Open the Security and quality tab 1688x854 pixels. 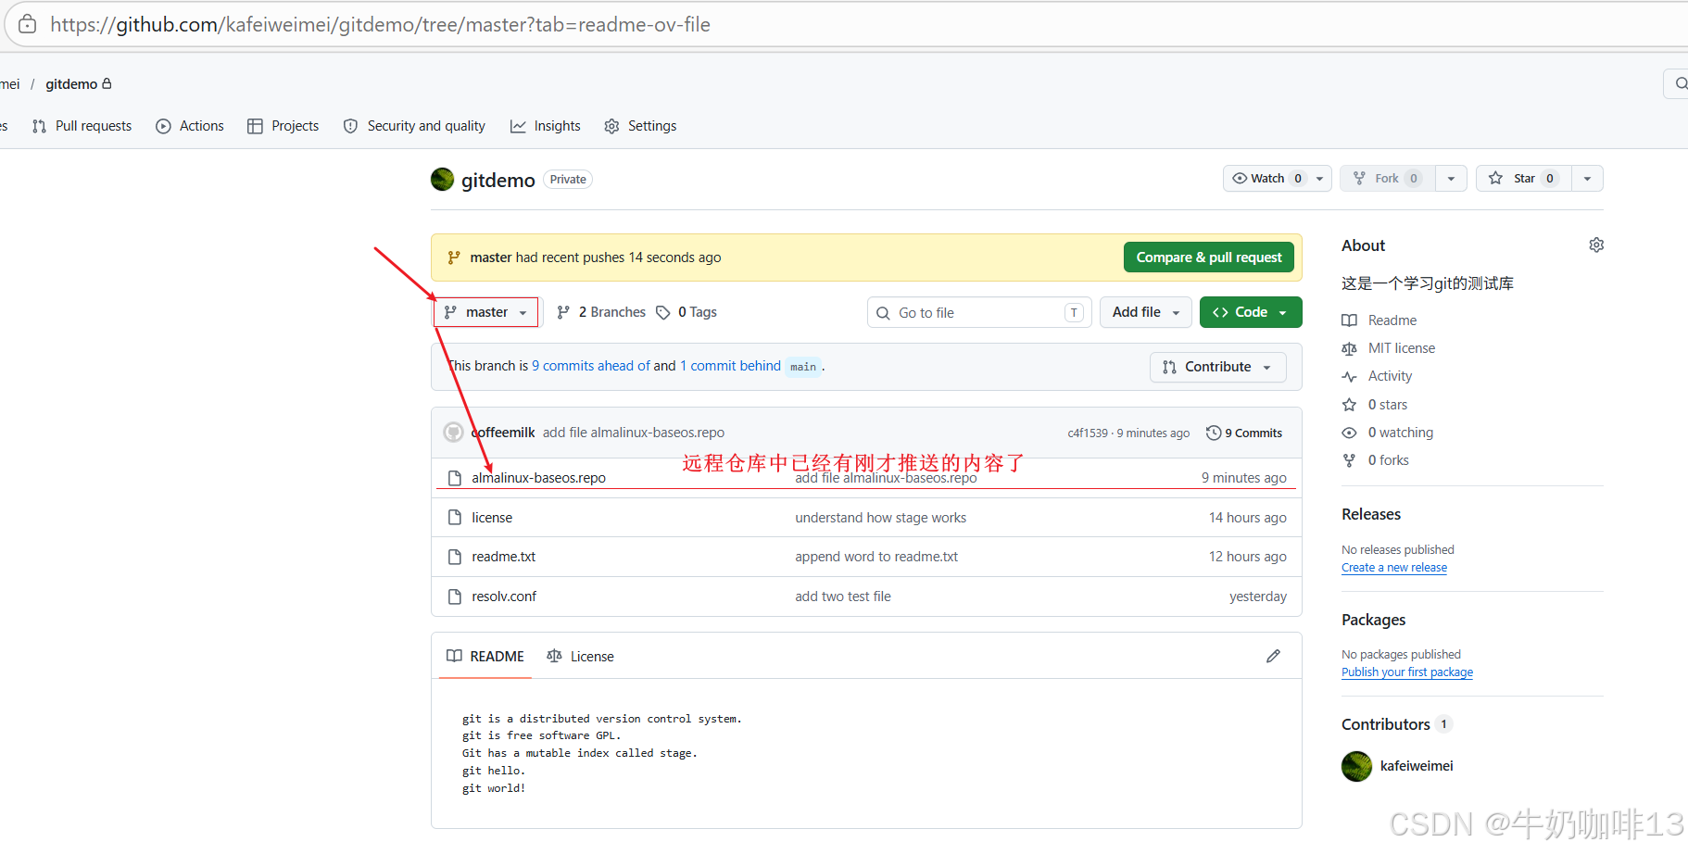(414, 126)
